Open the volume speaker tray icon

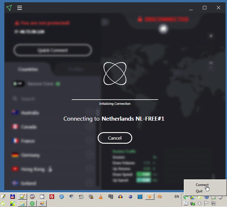pos(200,203)
